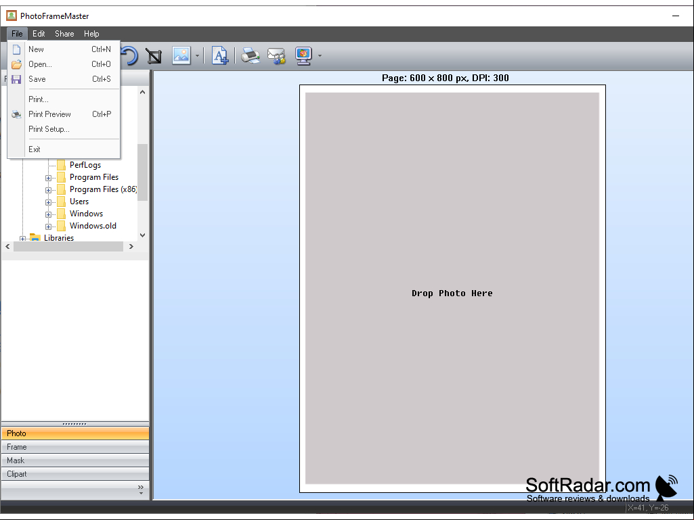The image size is (694, 520).
Task: Click the horizontal scroll-left arrow
Action: 7,246
